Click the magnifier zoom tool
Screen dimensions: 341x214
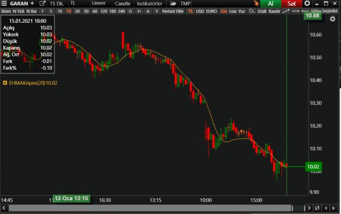click(x=252, y=11)
